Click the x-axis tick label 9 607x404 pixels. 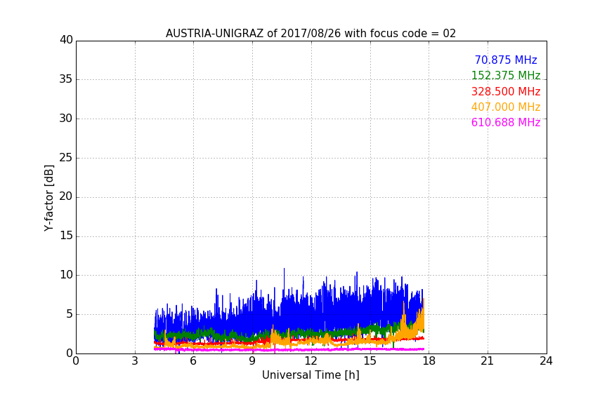click(x=252, y=361)
